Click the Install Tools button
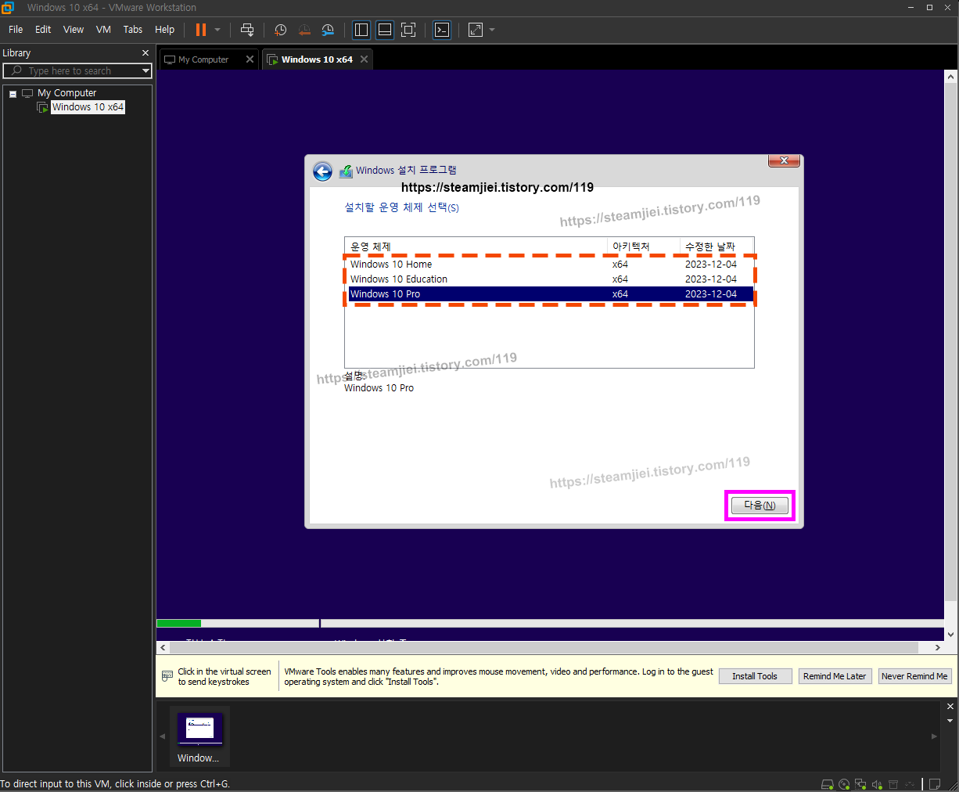Screen dimensions: 959x792 pos(754,675)
